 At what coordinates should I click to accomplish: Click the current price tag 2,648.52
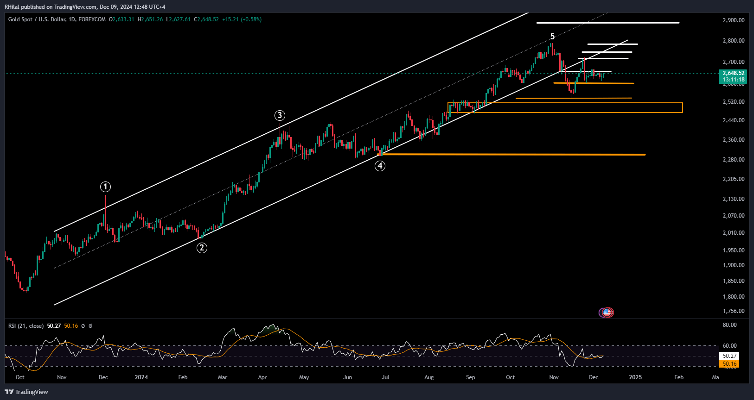[x=733, y=73]
